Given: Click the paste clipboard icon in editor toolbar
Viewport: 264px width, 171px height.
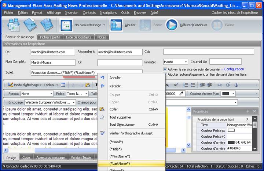Looking at the screenshot, I should [88, 85].
